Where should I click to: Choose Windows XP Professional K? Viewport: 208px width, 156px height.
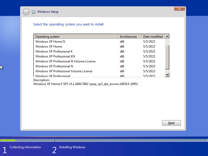point(99,51)
